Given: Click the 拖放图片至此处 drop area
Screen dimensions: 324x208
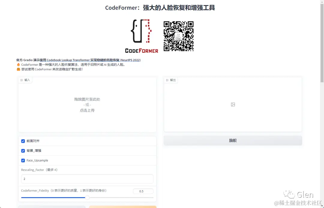Looking at the screenshot, I should tap(87, 99).
